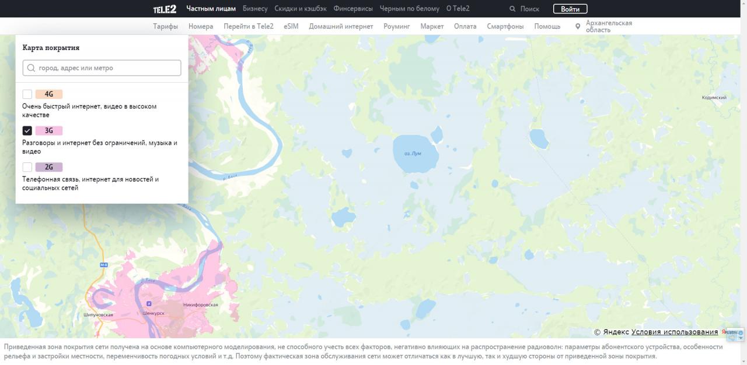The image size is (747, 365).
Task: Open the Бизнесу section
Action: coord(255,9)
